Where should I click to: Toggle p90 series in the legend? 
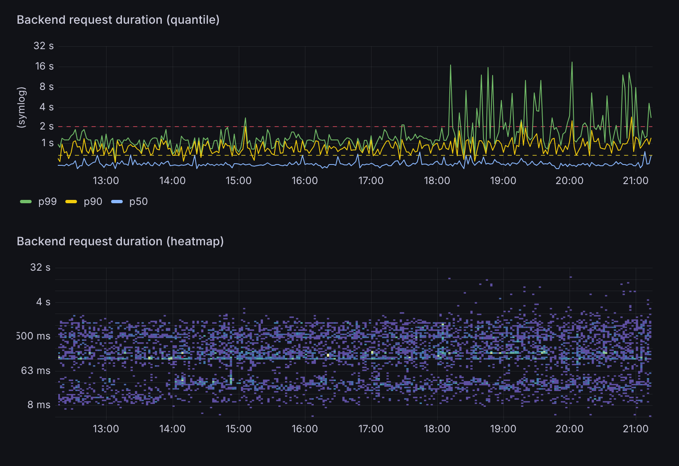tap(93, 202)
